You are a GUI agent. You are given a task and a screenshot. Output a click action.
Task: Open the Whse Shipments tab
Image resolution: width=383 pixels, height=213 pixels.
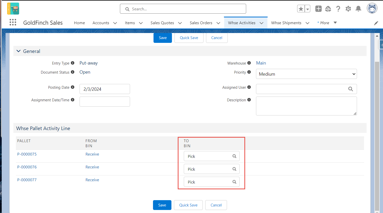286,23
